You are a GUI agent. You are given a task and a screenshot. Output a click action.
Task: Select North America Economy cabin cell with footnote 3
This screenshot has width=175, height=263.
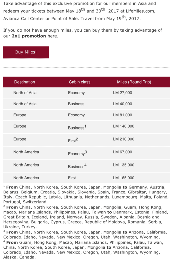[77, 153]
